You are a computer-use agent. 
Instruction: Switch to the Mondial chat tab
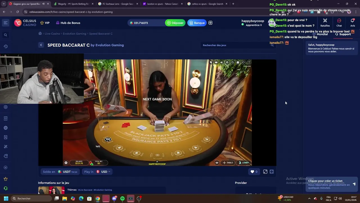tap(320, 34)
